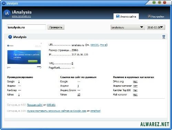Click the Настройки settings icon
172x130 pixels.
149,16
